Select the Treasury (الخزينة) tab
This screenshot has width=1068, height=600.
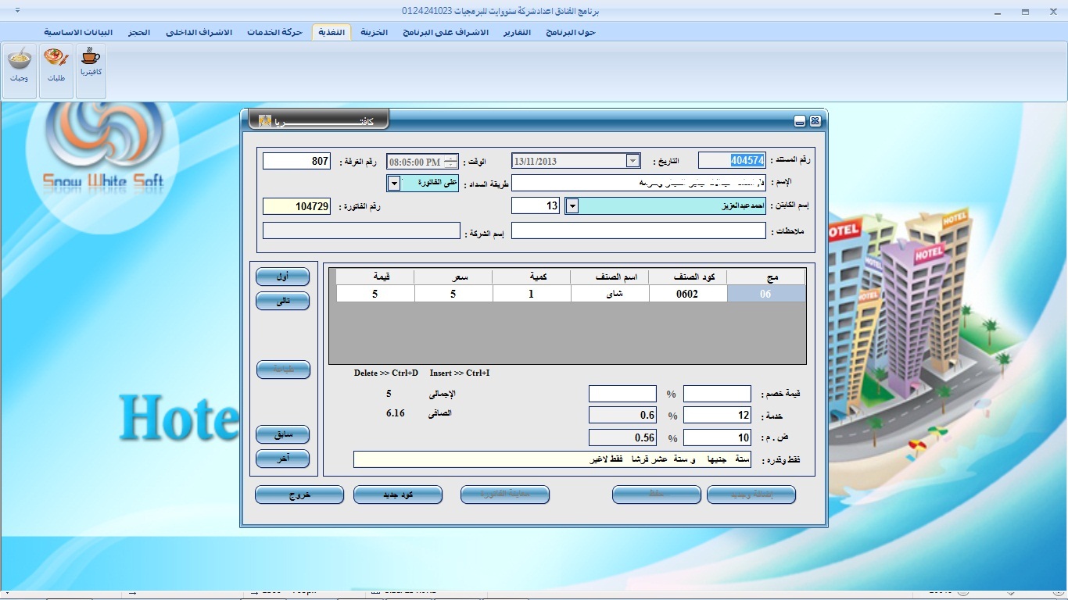[x=374, y=32]
